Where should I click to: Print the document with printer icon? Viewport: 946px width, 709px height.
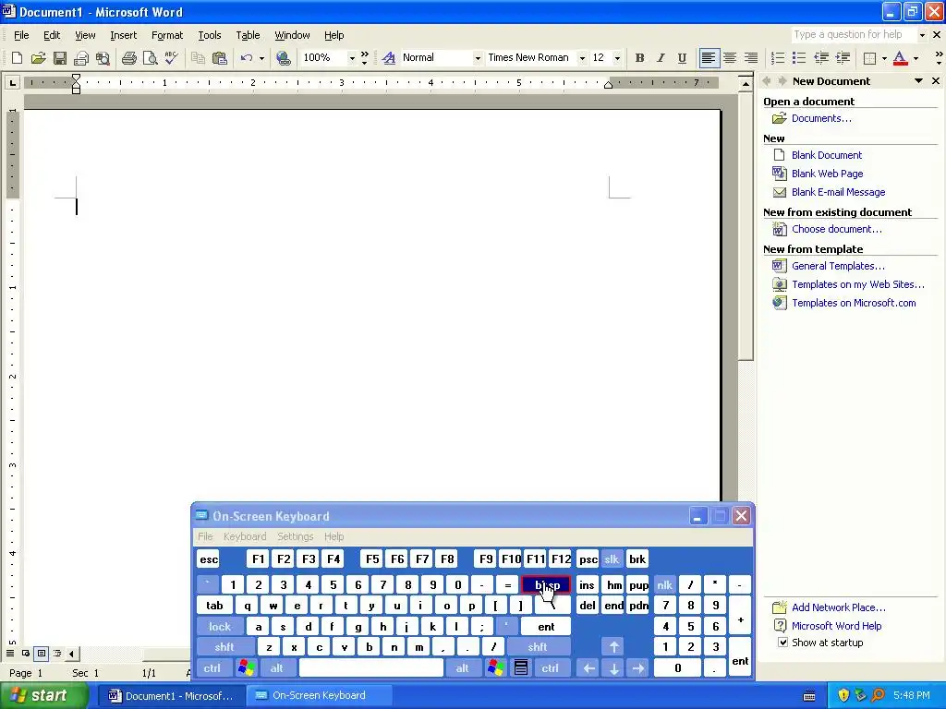(128, 58)
